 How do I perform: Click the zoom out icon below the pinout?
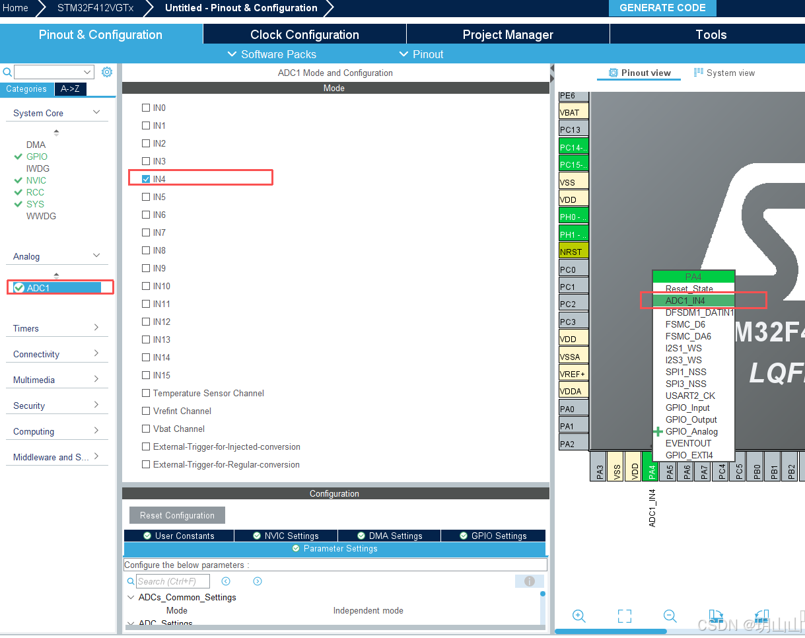click(670, 616)
